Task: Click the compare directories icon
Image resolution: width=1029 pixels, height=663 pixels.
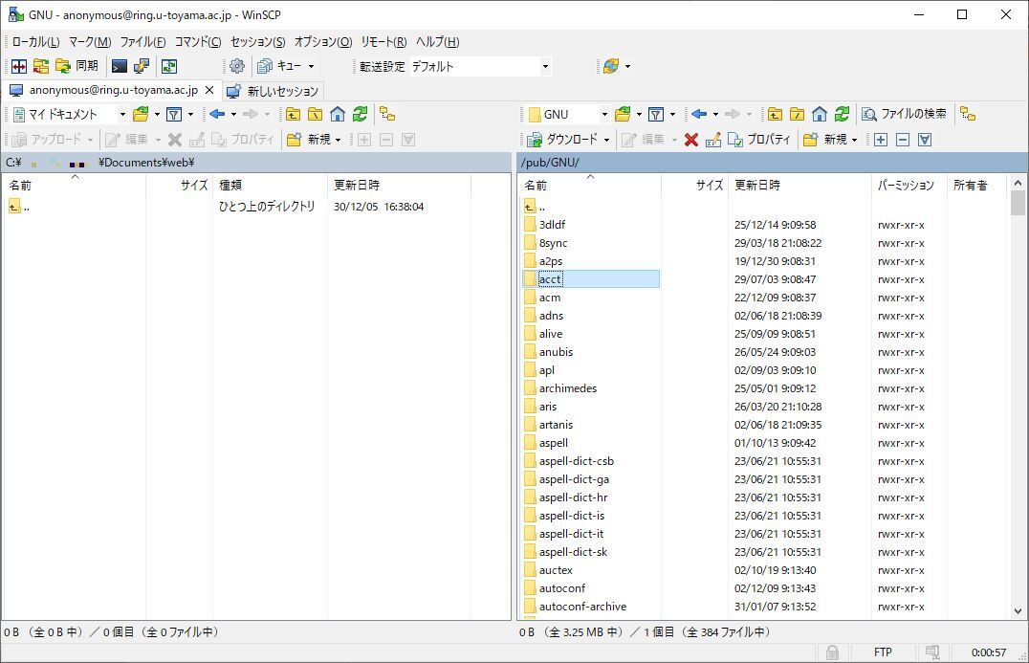Action: pos(19,66)
